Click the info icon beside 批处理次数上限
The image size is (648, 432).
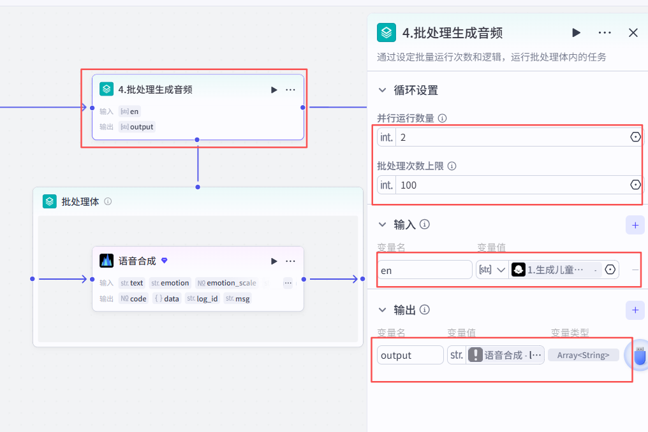coord(452,164)
